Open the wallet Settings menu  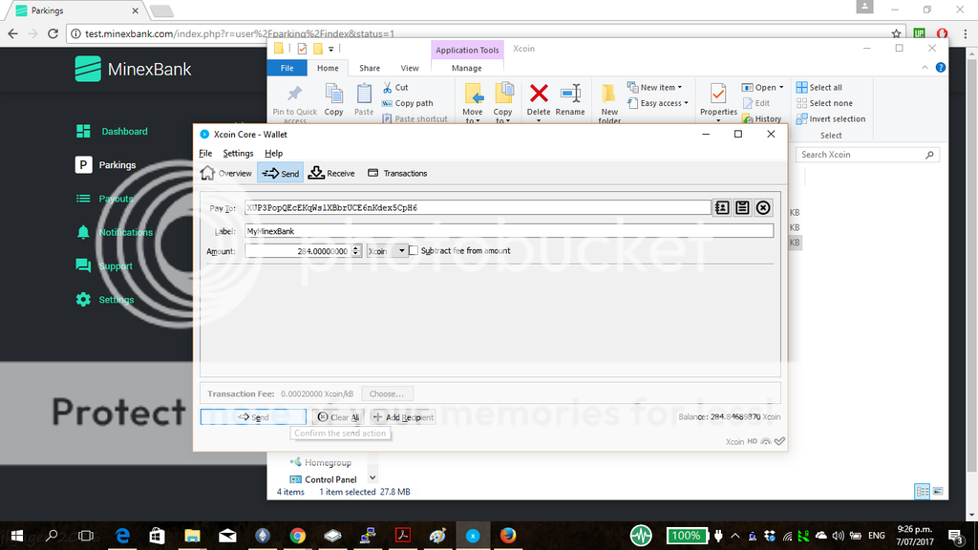tap(238, 153)
